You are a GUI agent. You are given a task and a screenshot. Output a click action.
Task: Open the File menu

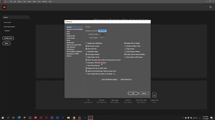pyautogui.click(x=11, y=2)
